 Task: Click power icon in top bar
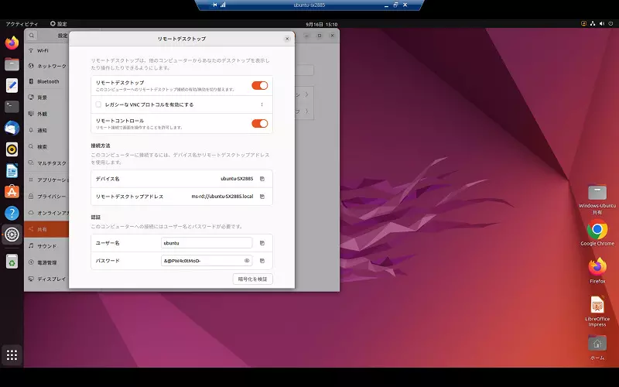tap(610, 24)
